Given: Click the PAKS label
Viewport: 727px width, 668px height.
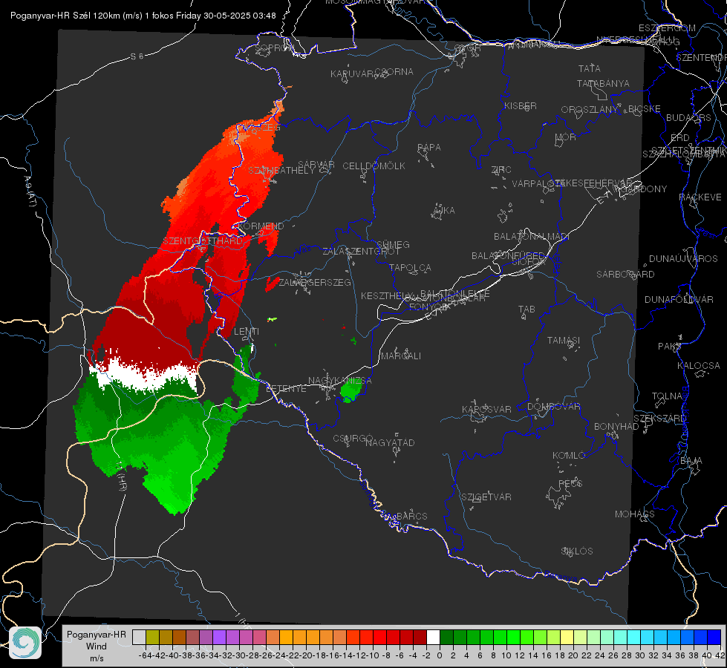Looking at the screenshot, I should click(670, 347).
